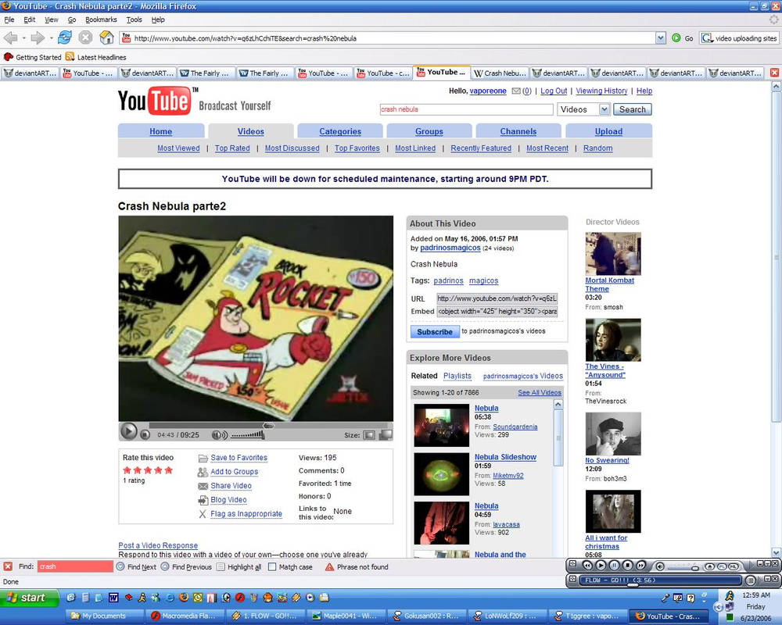The image size is (782, 625).
Task: Click the Share Video envelope icon
Action: click(203, 486)
